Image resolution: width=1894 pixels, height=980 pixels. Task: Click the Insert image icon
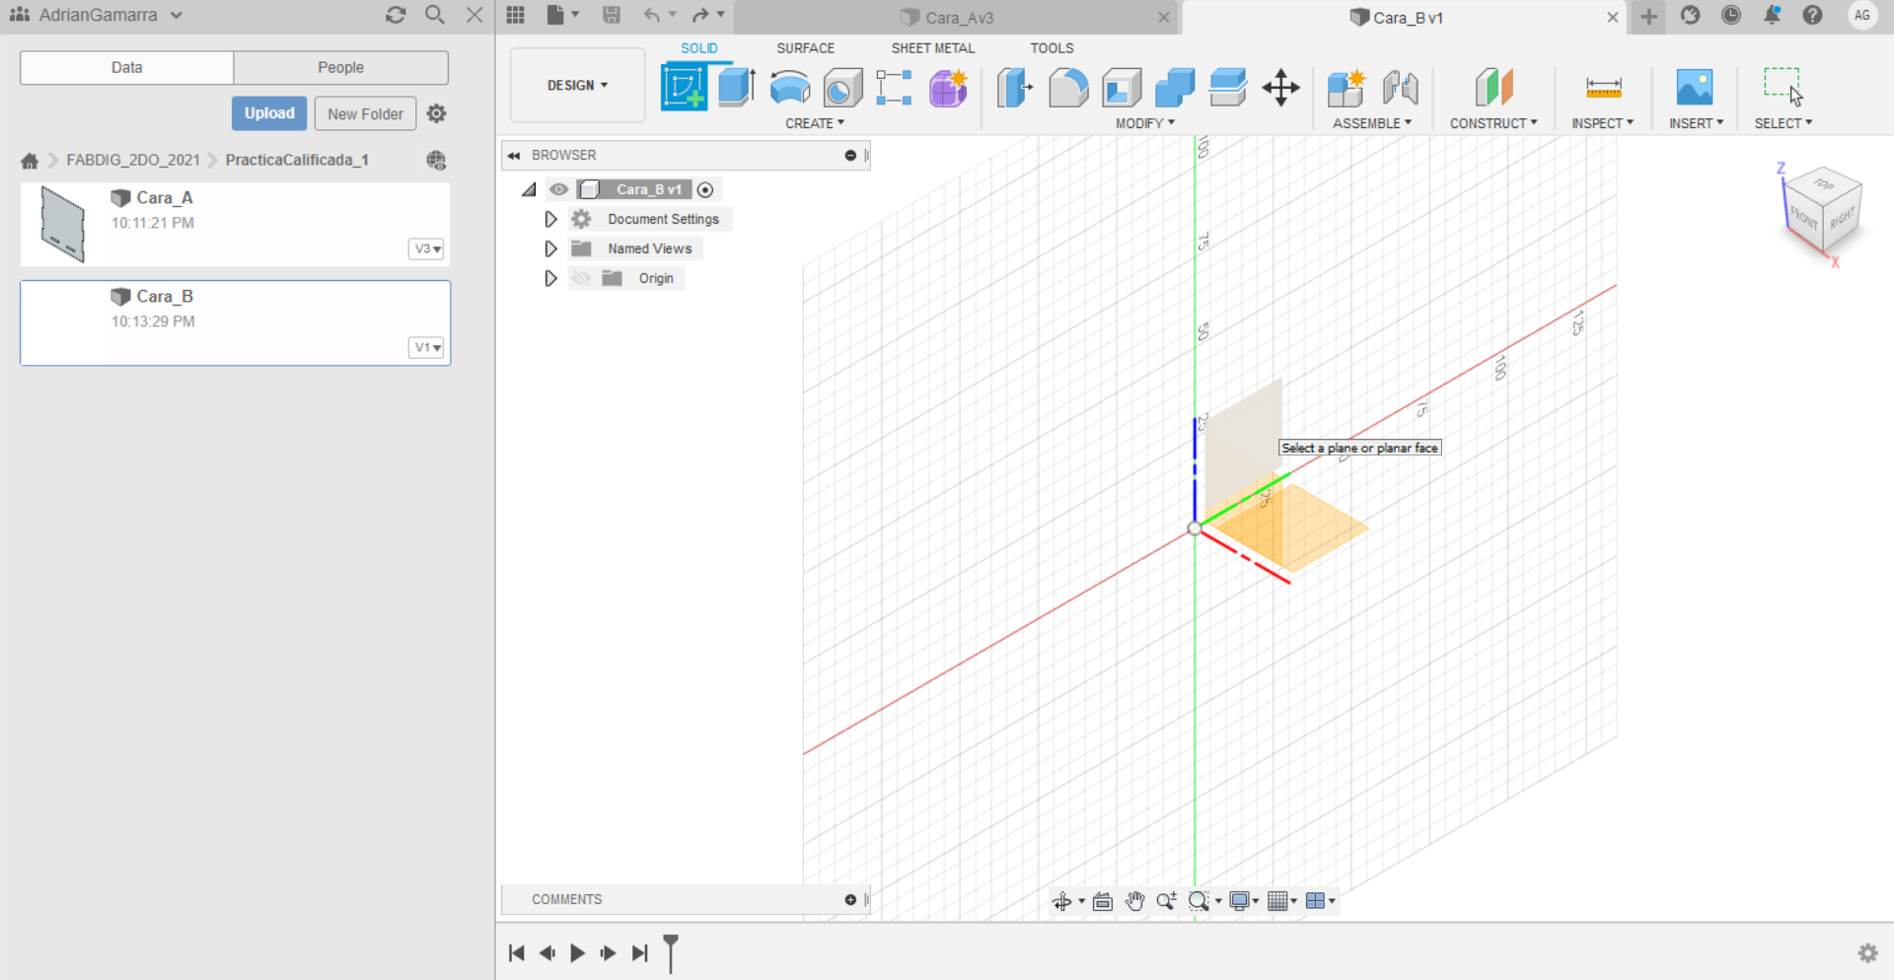tap(1694, 88)
